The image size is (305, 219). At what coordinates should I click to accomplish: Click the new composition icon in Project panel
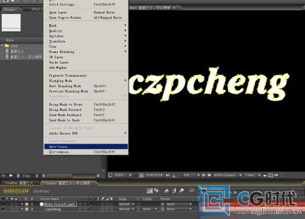(18, 176)
